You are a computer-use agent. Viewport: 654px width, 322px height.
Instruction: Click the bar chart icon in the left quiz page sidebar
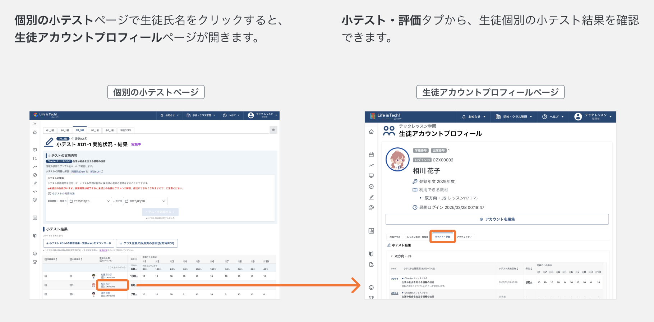35,218
